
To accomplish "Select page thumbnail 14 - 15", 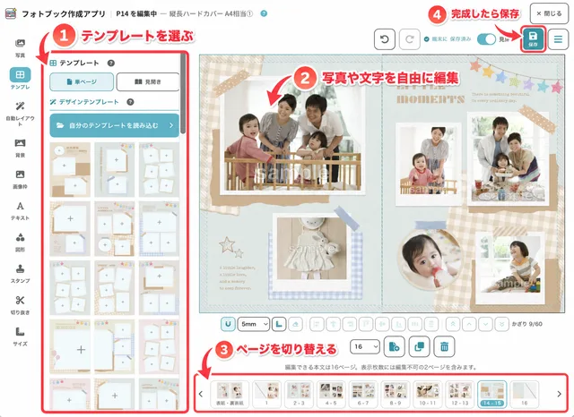I will click(x=492, y=394).
